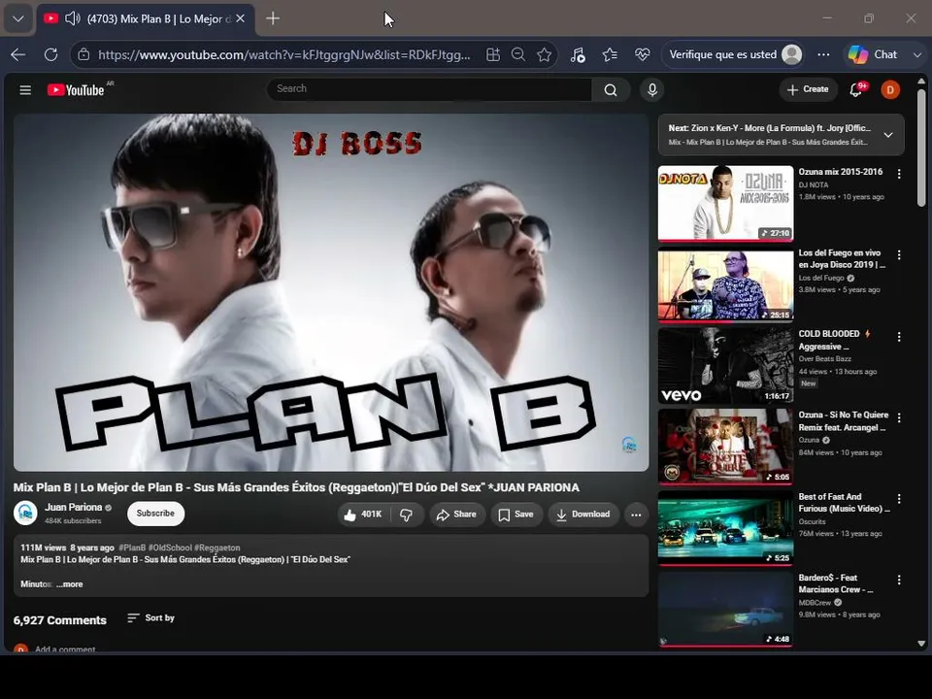Click the Download button
Viewport: 932px width, 699px height.
pos(583,515)
